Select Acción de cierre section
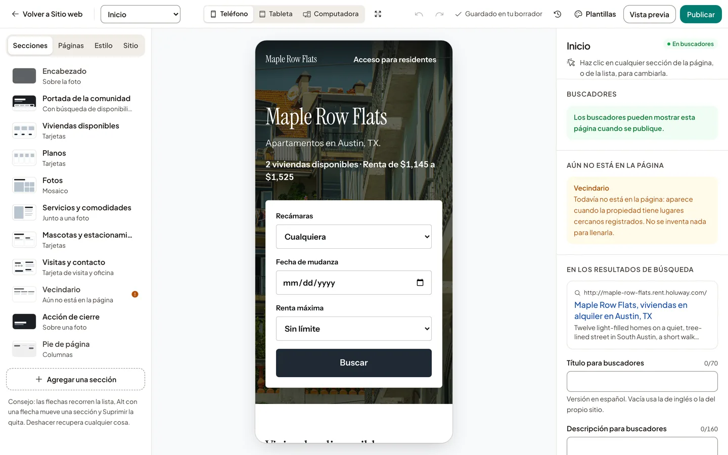Image resolution: width=728 pixels, height=455 pixels. pyautogui.click(x=76, y=322)
